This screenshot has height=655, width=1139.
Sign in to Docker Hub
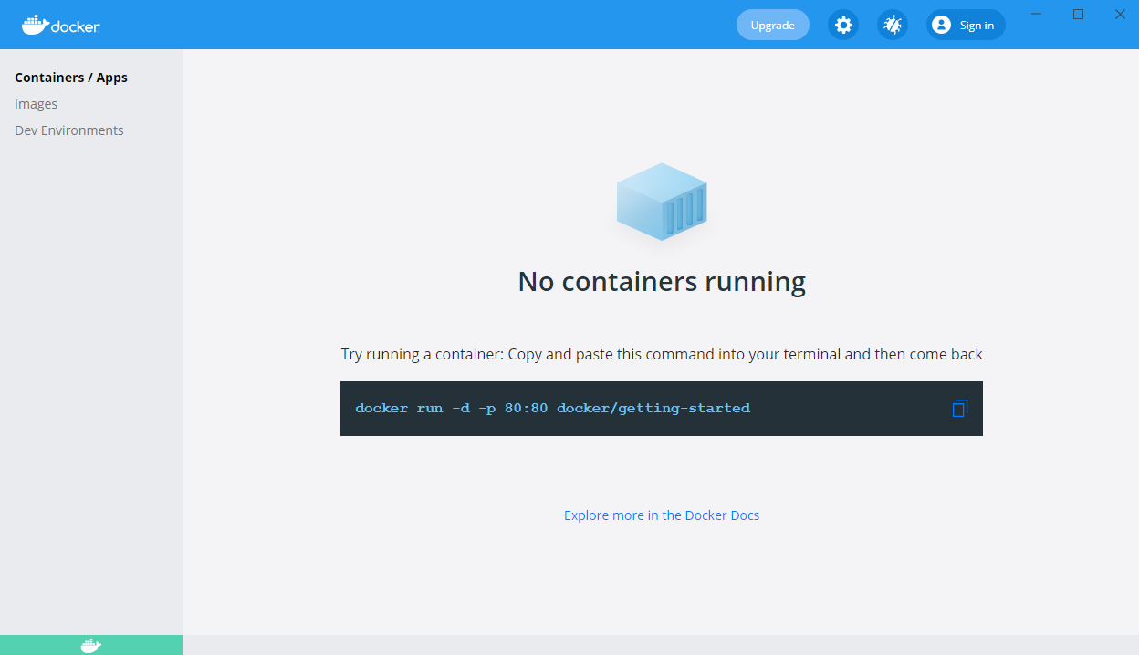965,25
